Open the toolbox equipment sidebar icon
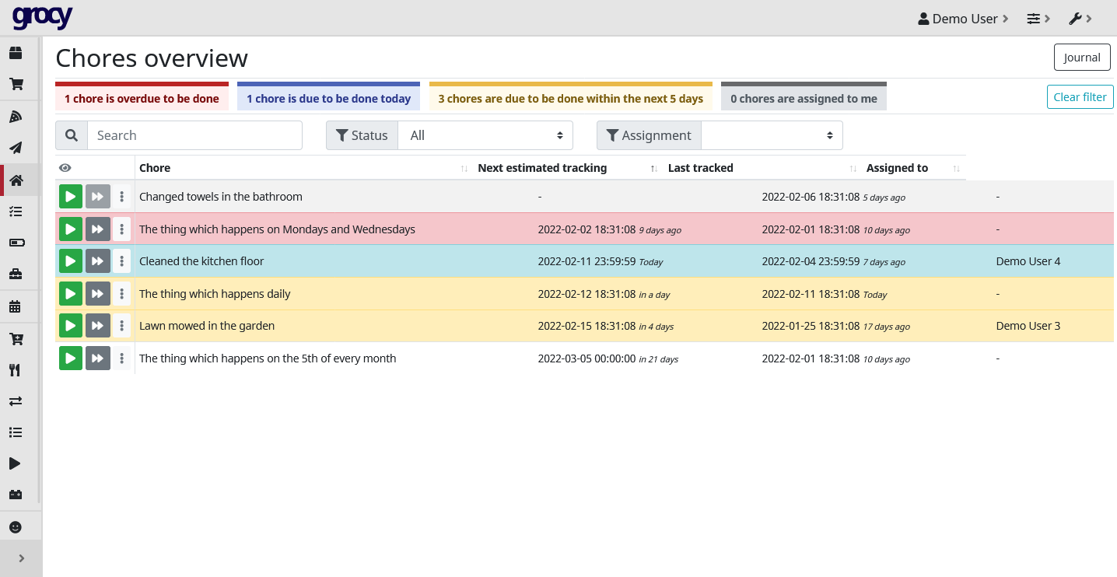 15,274
